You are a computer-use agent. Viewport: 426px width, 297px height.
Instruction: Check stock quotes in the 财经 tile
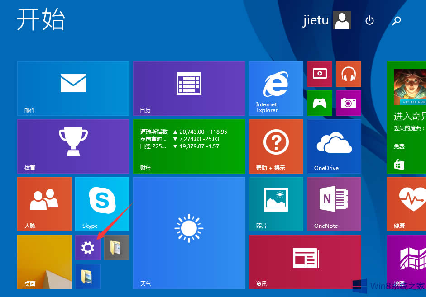(x=189, y=146)
